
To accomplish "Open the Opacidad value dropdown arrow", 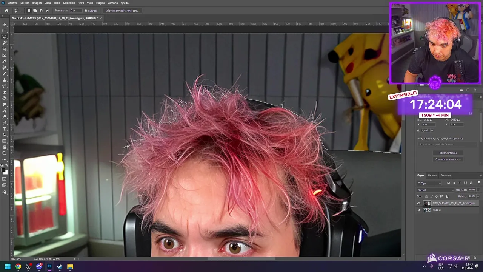I will coord(478,190).
